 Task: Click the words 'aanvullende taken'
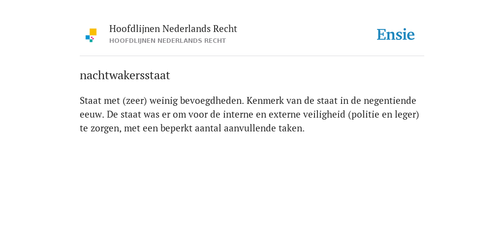click(263, 128)
